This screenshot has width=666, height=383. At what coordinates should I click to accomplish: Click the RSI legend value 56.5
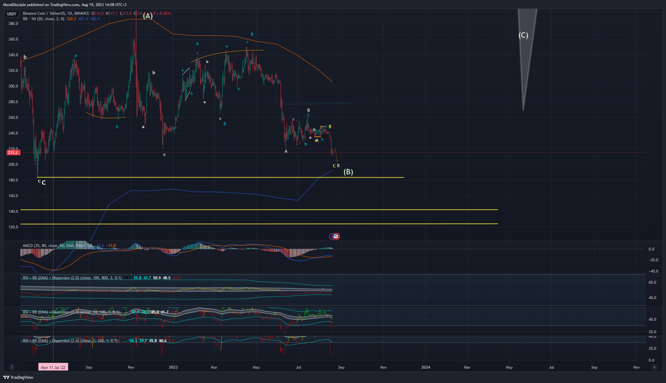click(x=133, y=341)
